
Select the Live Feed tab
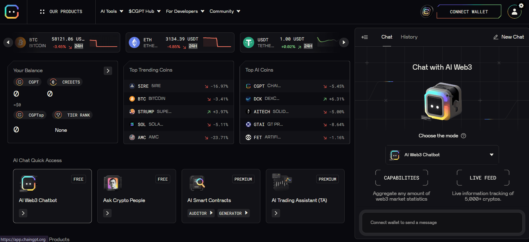pos(483,178)
